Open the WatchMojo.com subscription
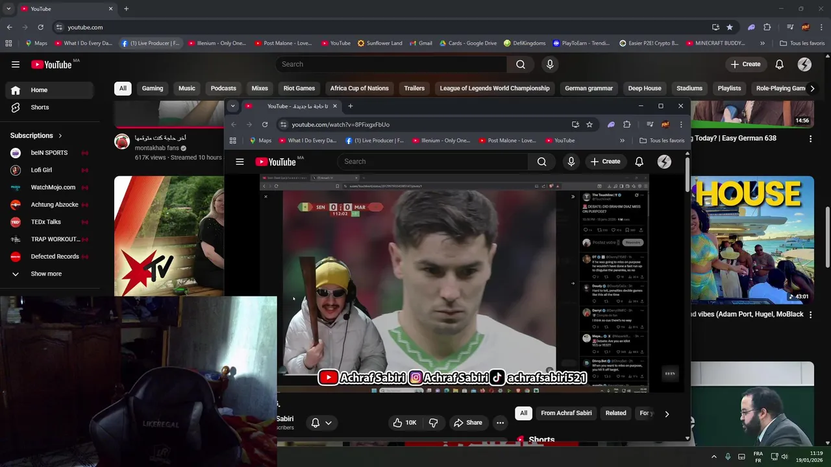831x467 pixels. [x=50, y=187]
